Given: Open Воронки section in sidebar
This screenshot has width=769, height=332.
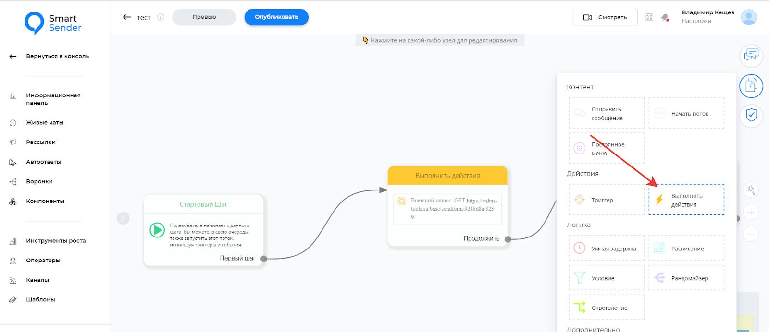Looking at the screenshot, I should click(39, 182).
